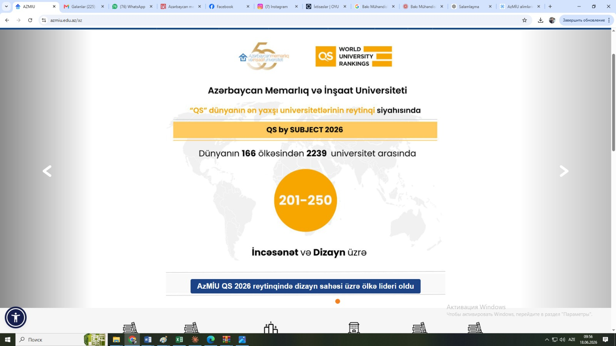Screen dimensions: 616x346
Task: Click the orange carousel indicator dot
Action: [x=338, y=301]
